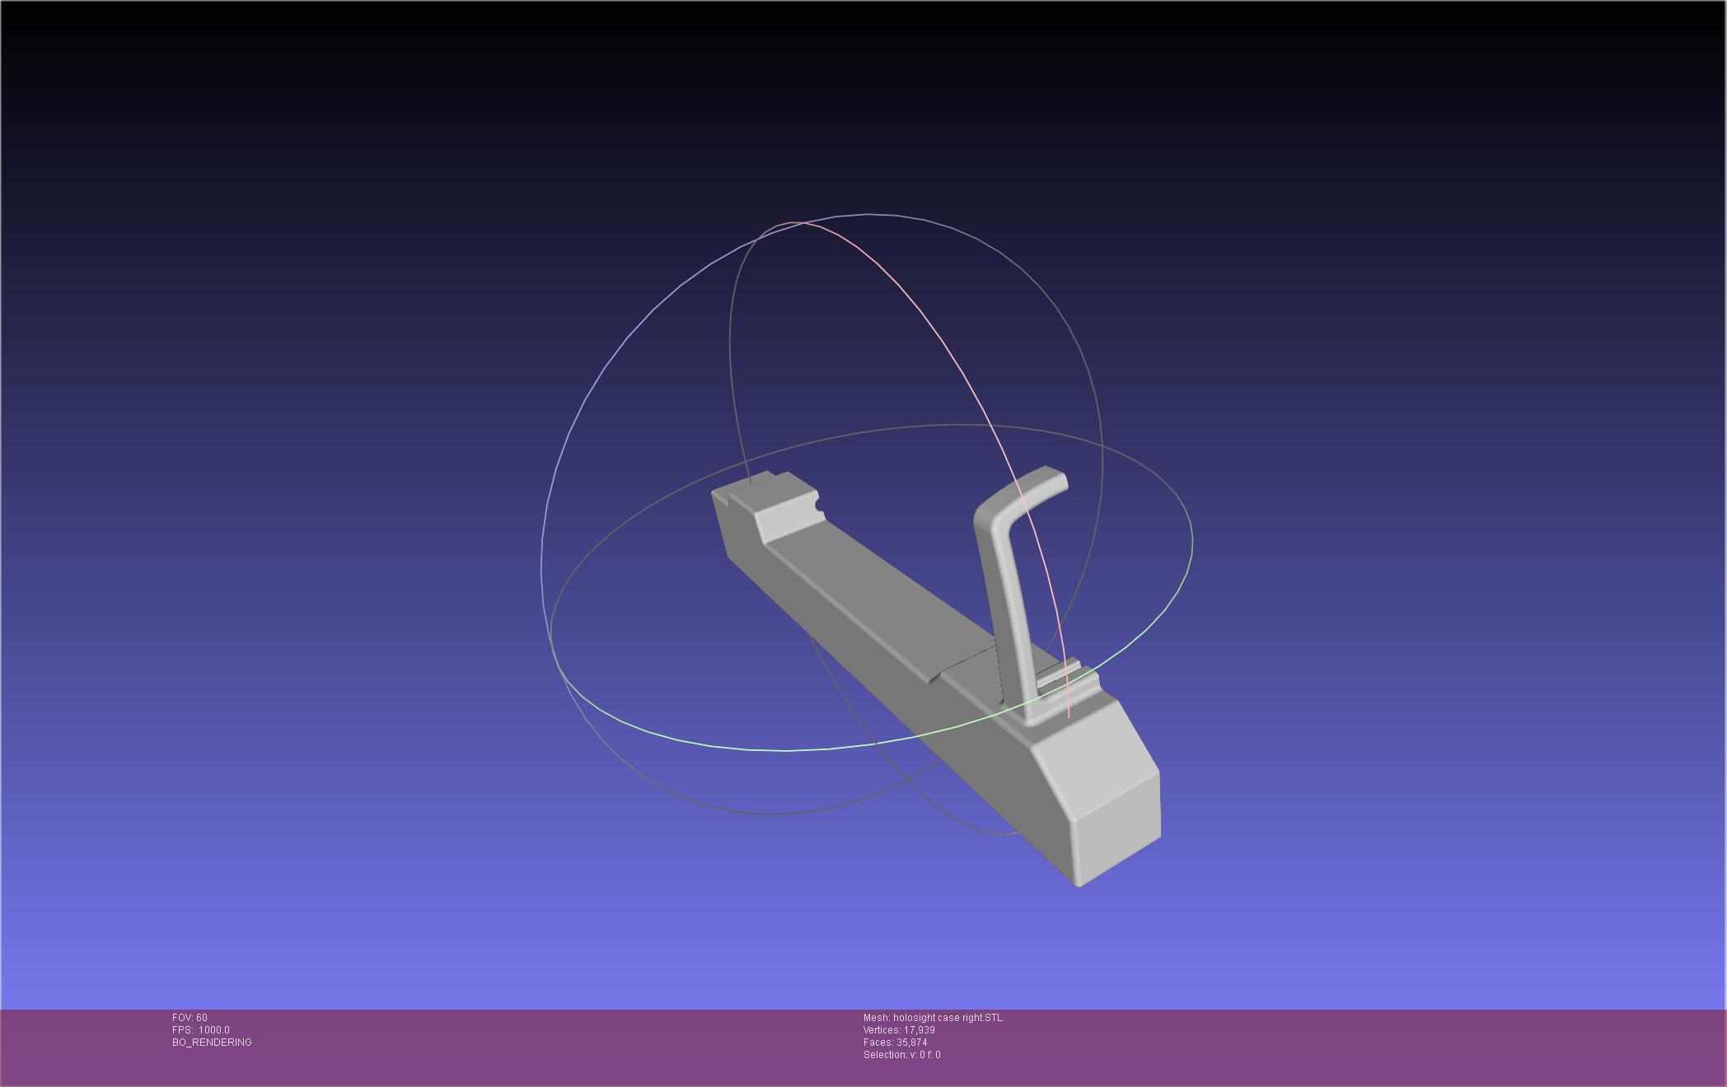Screen dimensions: 1727x1087
Task: Click the lavender trackball arc on the left
Action: (610, 362)
